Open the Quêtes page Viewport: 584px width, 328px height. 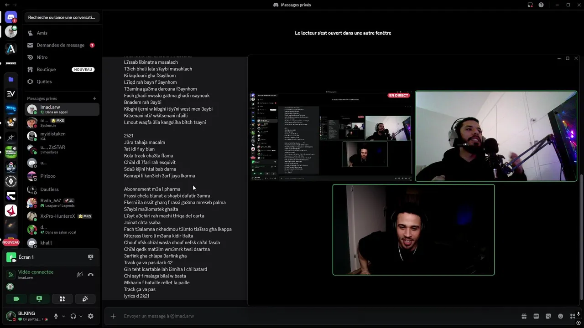point(62,82)
